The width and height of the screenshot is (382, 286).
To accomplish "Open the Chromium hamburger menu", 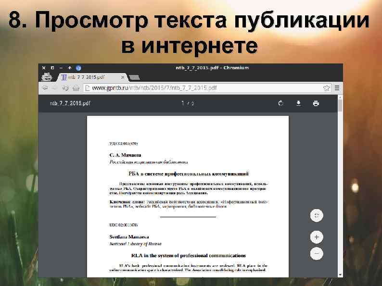I will pyautogui.click(x=337, y=88).
